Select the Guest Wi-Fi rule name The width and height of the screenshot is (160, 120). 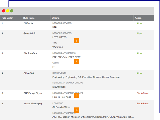click(x=29, y=34)
